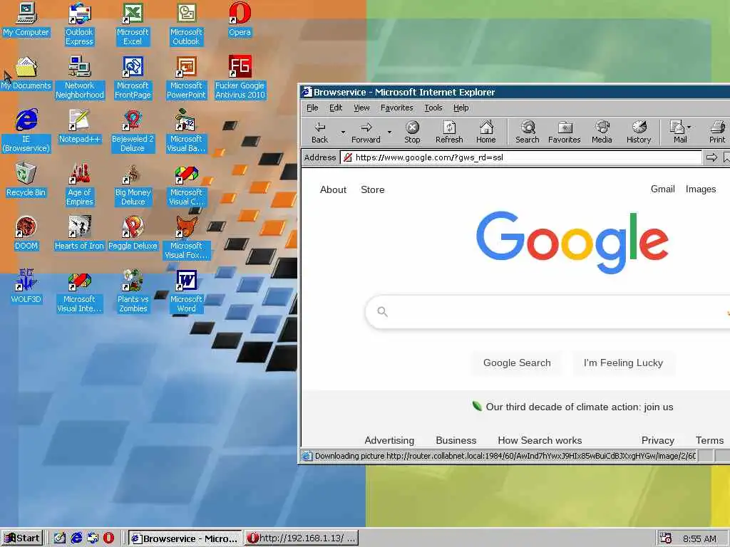Screen dimensions: 730x547
Task: Select the Bejeweled 2 Deluxe icon
Action: pyautogui.click(x=133, y=131)
